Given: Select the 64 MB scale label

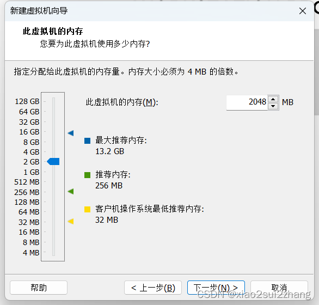Looking at the screenshot, I should (29, 212).
